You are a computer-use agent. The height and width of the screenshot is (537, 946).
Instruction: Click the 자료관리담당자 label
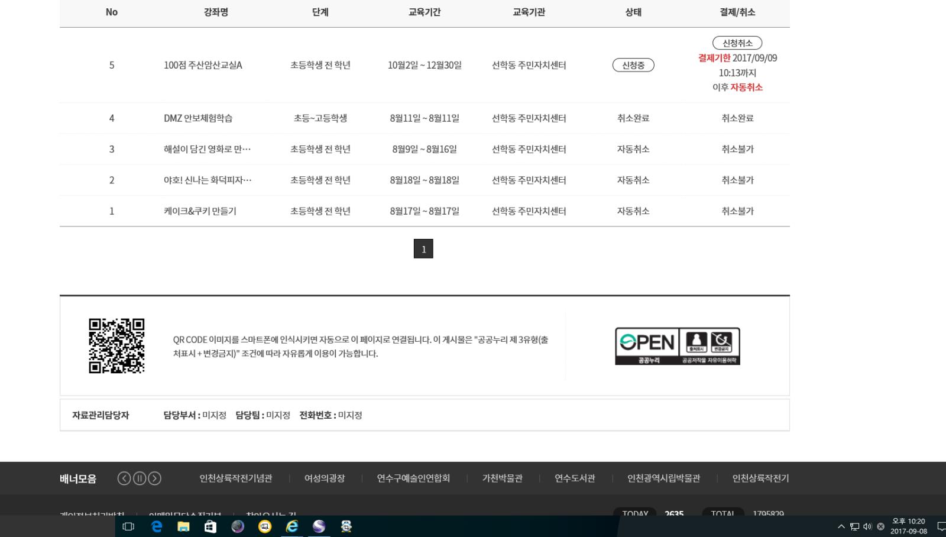(101, 415)
